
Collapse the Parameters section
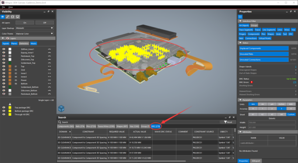click(x=240, y=100)
